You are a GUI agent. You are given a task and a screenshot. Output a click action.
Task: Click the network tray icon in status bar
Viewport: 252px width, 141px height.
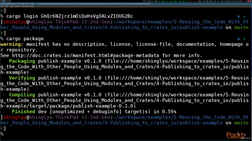click(x=246, y=1)
